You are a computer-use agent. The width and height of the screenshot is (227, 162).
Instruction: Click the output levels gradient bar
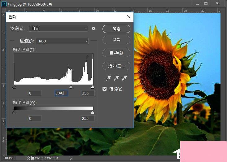[x=54, y=108]
